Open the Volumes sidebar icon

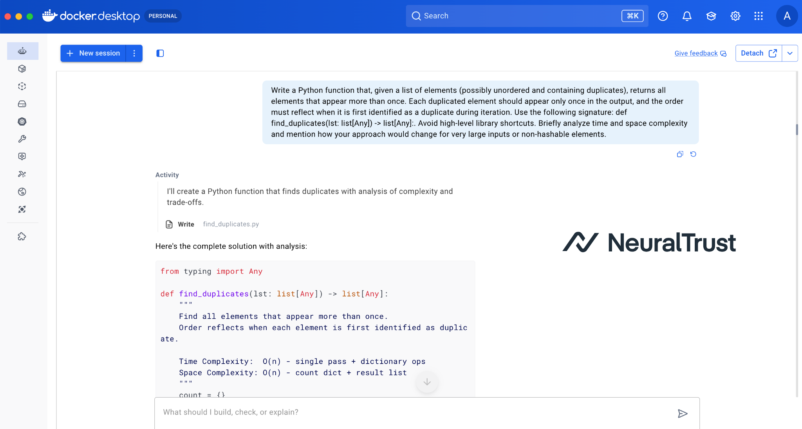coord(22,104)
